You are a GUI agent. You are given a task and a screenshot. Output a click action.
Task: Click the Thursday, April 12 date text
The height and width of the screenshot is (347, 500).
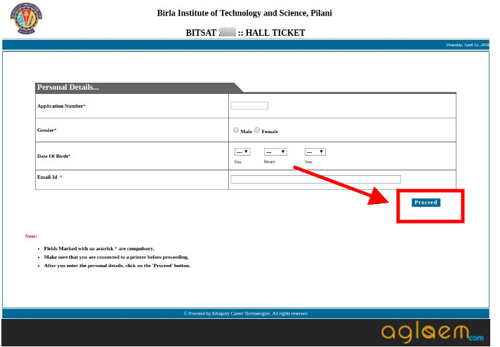(x=467, y=45)
